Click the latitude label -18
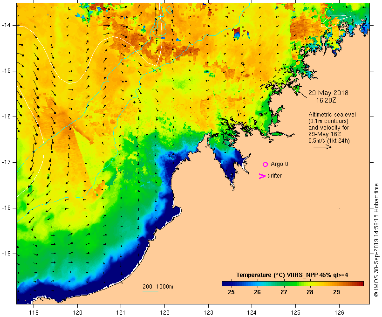 [6, 208]
